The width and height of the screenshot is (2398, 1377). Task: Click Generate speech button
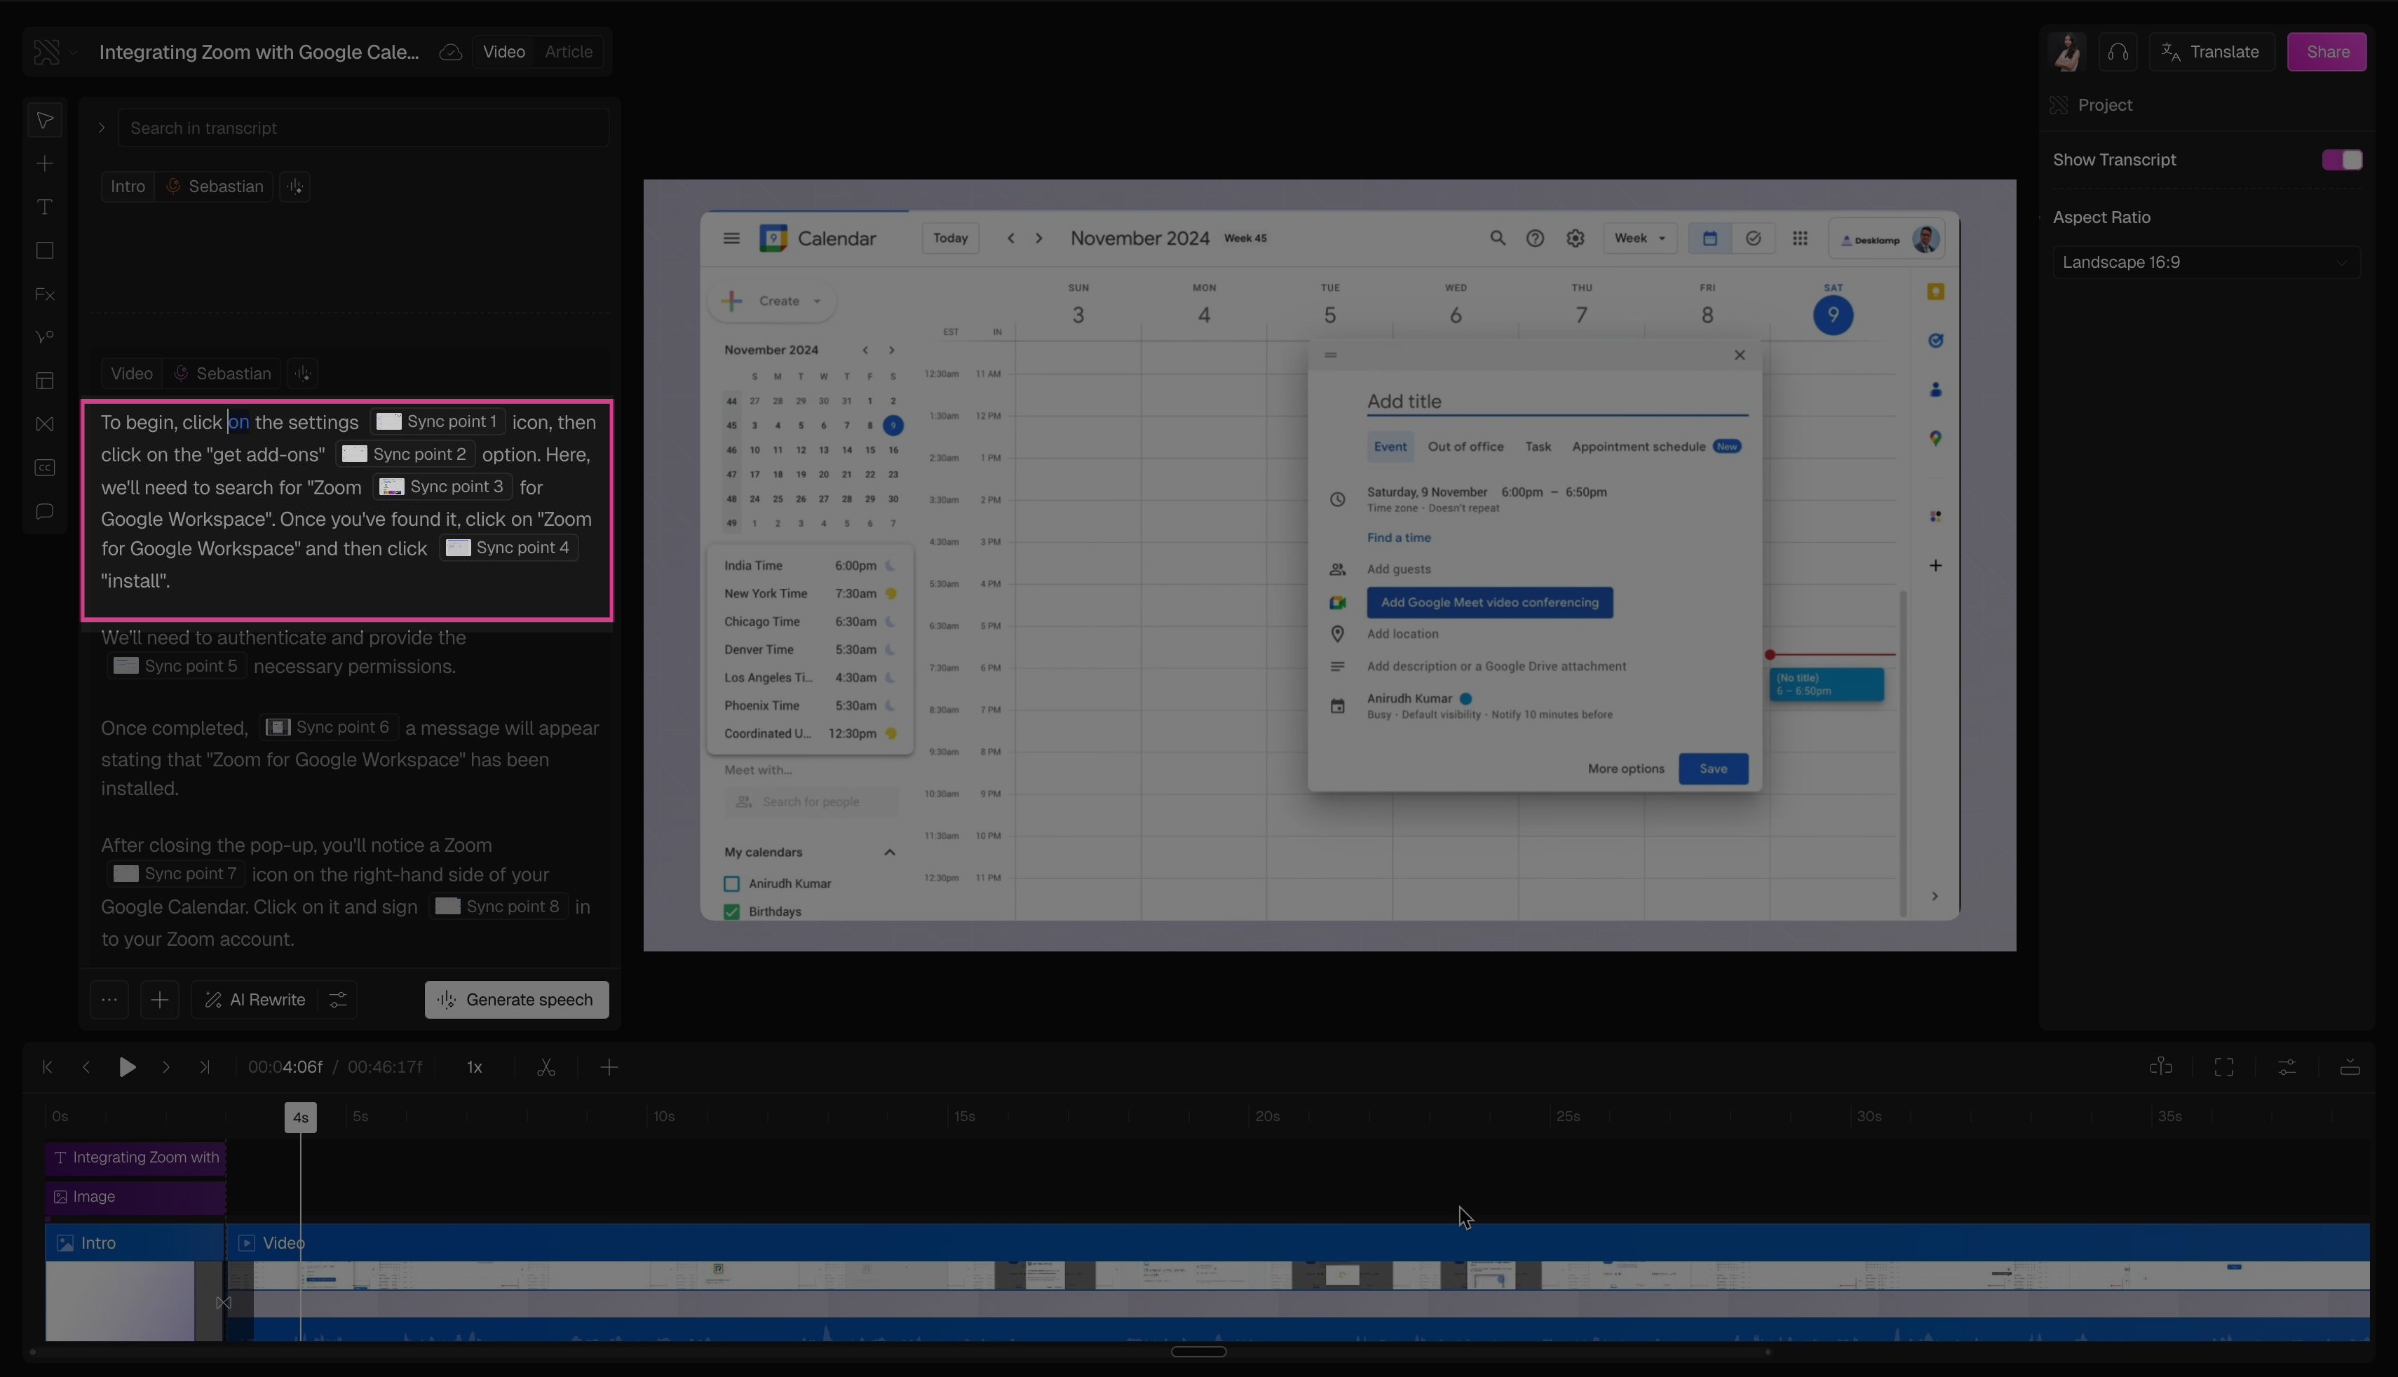coord(516,1000)
